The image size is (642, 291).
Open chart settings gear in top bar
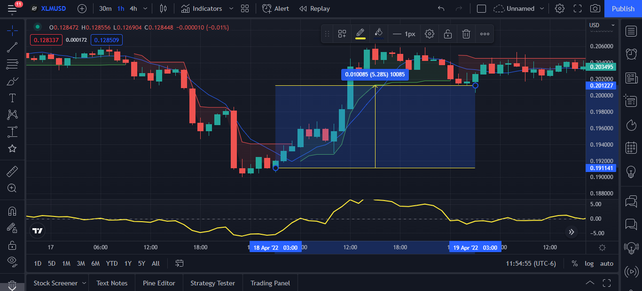point(559,8)
